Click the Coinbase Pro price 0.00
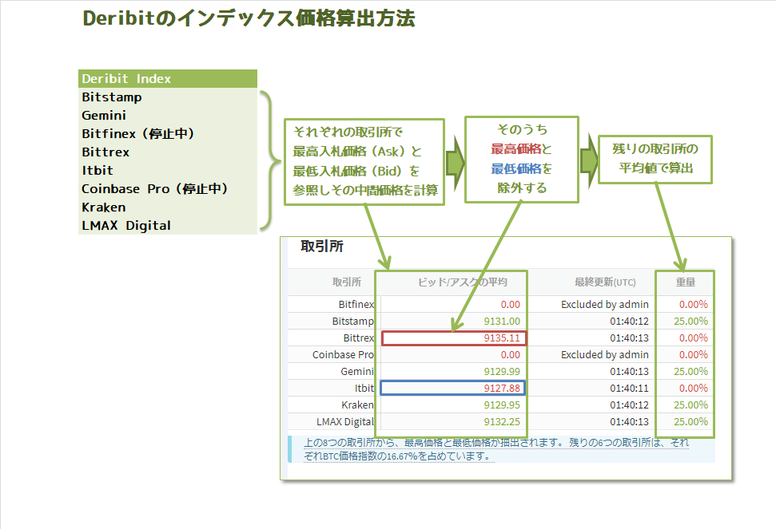This screenshot has height=529, width=776. click(510, 354)
